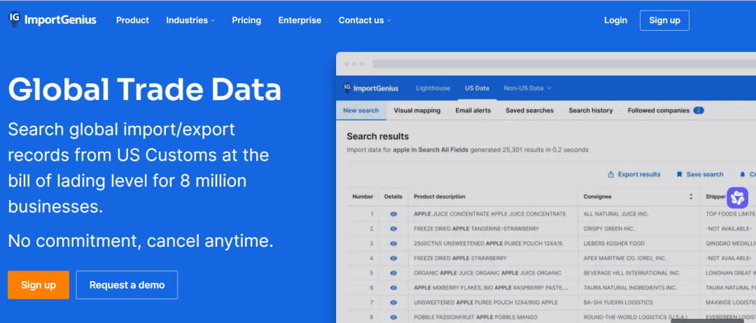Screen dimensions: 756x323
Task: Click the Login link
Action: pos(616,20)
